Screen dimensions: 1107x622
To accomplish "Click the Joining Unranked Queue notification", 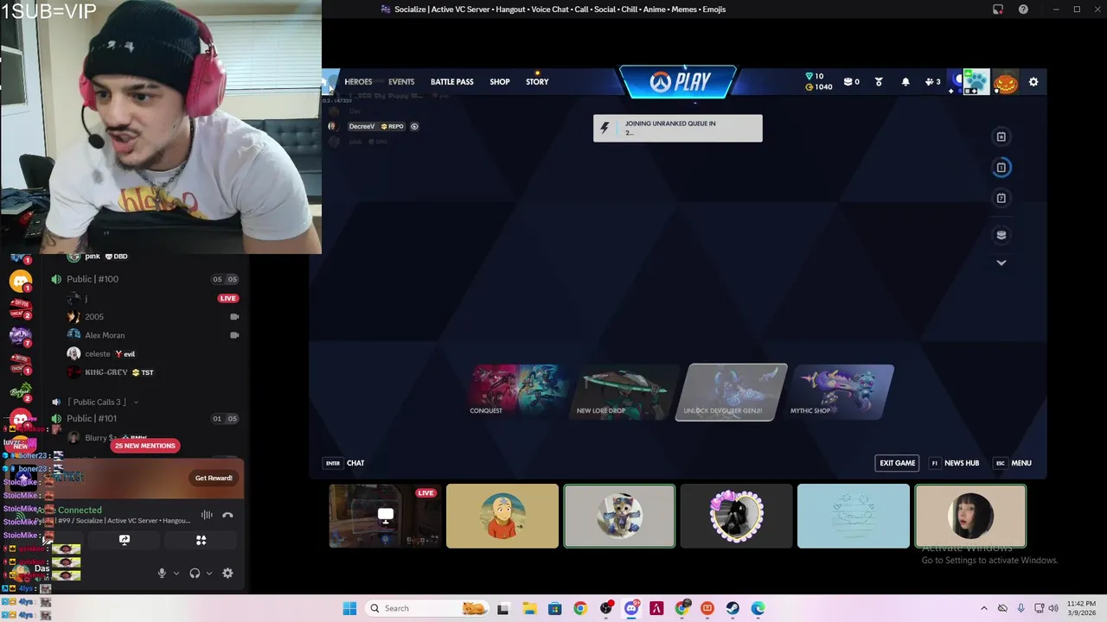I will (x=678, y=128).
